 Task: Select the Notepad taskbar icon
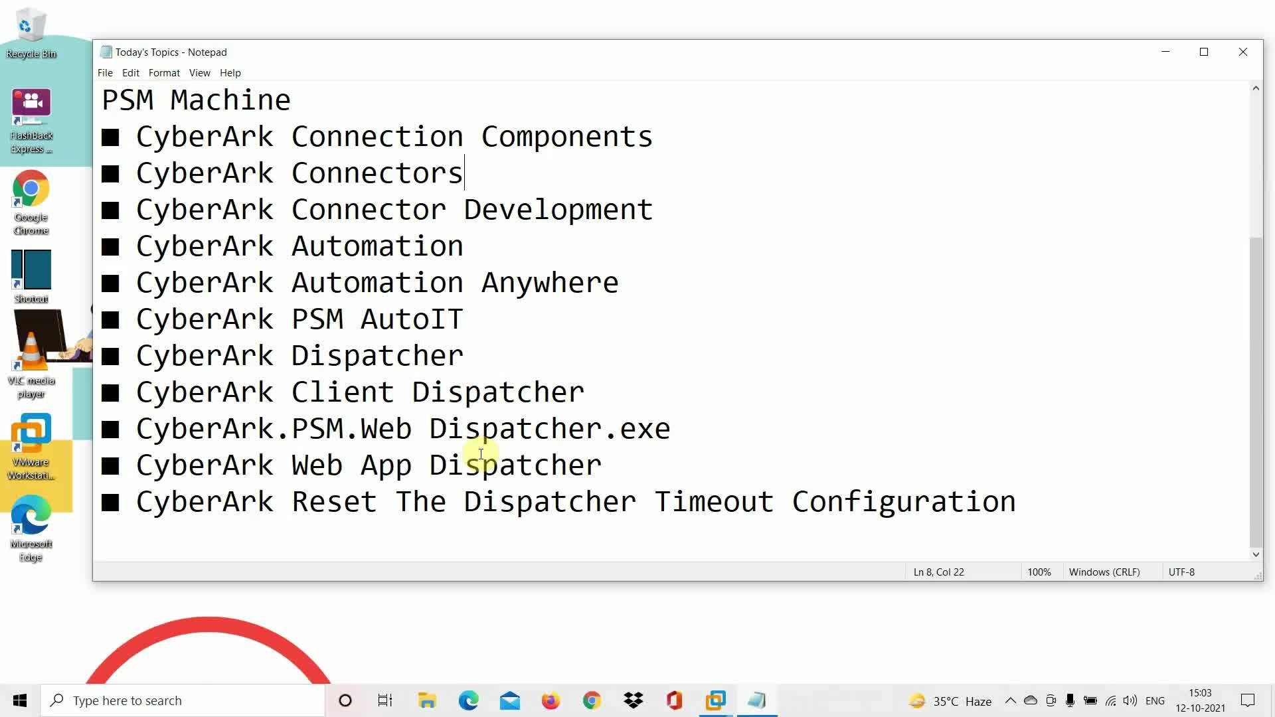(756, 700)
